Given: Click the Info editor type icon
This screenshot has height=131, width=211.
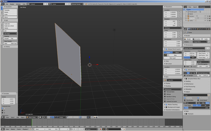Looking at the screenshot, I should tap(3, 4).
